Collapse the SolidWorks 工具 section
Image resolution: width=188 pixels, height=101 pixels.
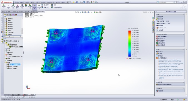coord(184,34)
